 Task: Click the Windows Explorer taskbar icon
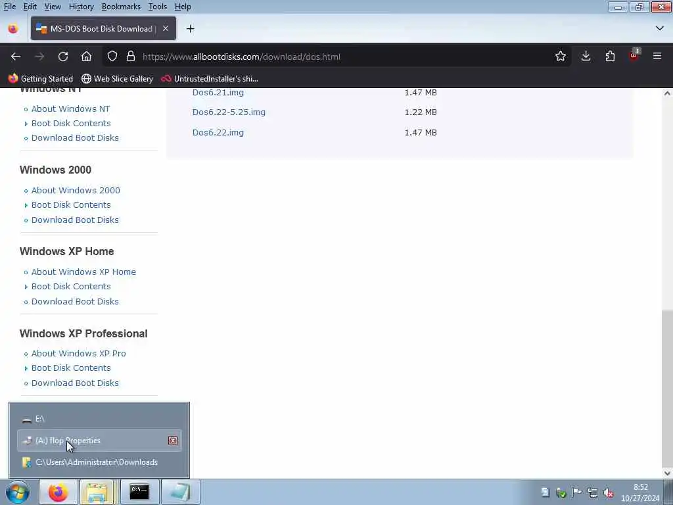pos(97,492)
